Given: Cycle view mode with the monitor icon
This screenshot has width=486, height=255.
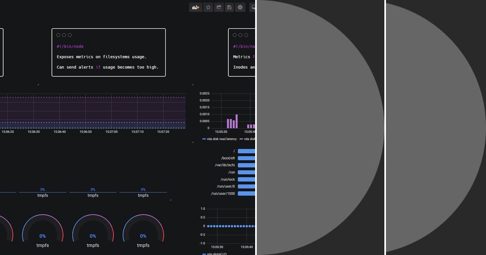Looking at the screenshot, I should 252,7.
